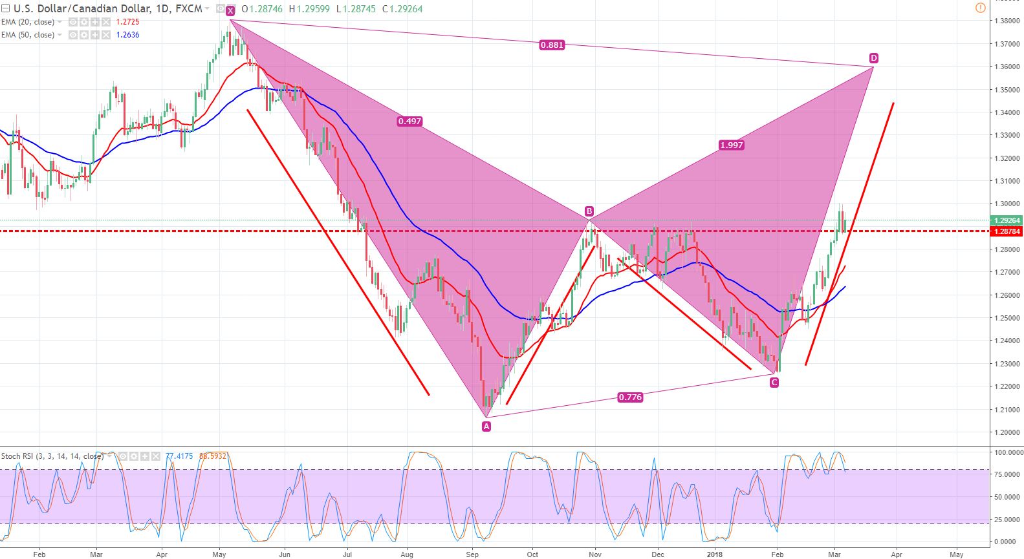Click the EMA 50 value 1.2636

point(127,35)
